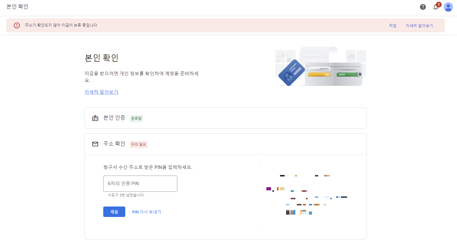Click the ID badge icon beside 본인 인증
This screenshot has width=457, height=245.
(x=95, y=118)
